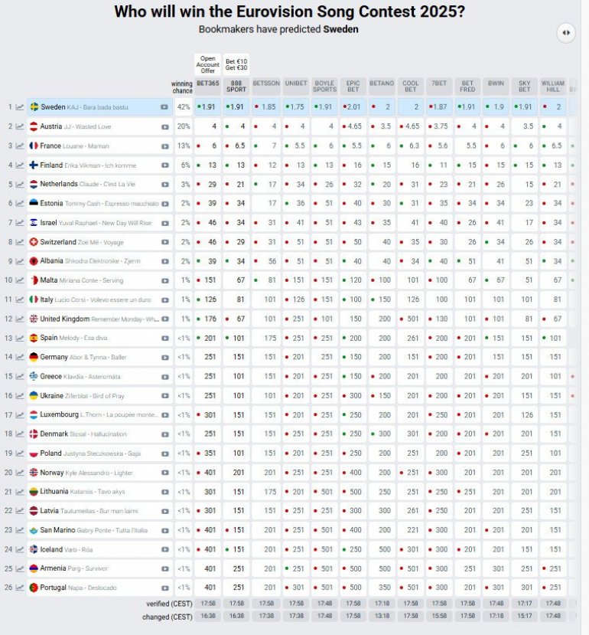The image size is (589, 635).
Task: Click the Netherlands Claude entry link
Action: [92, 184]
